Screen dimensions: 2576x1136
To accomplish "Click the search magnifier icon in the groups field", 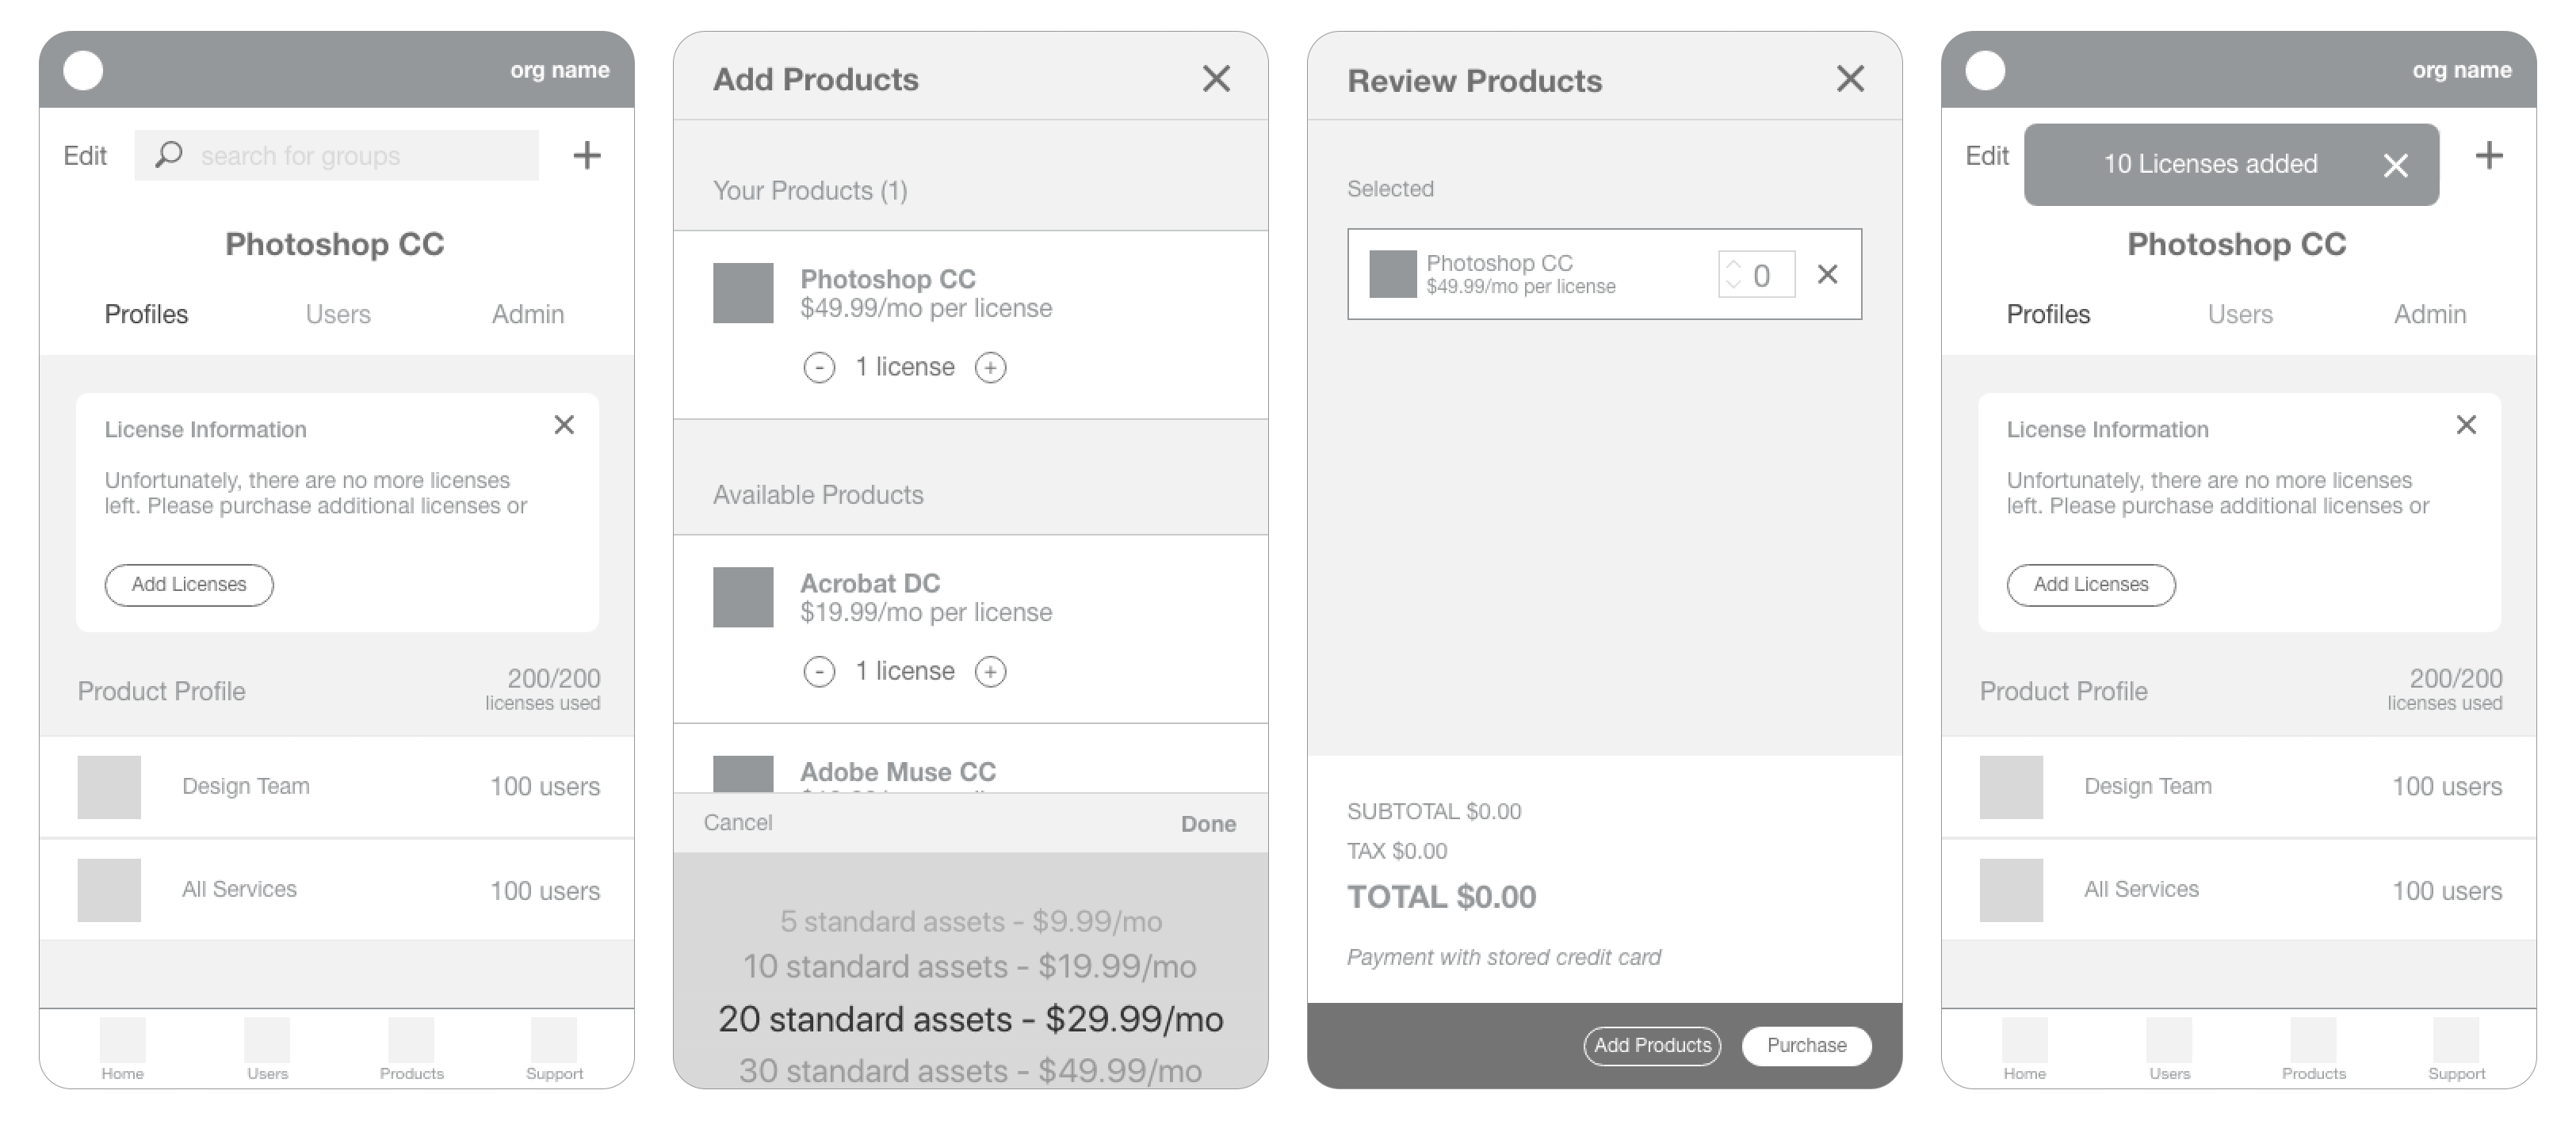I will pyautogui.click(x=169, y=154).
